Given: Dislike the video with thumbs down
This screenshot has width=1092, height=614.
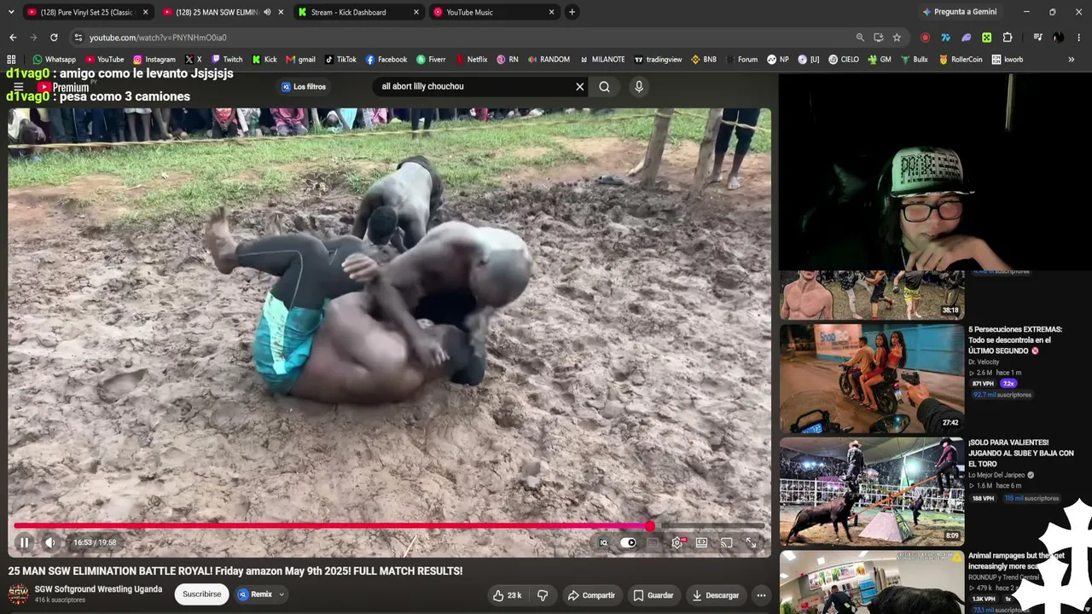Looking at the screenshot, I should (x=543, y=595).
